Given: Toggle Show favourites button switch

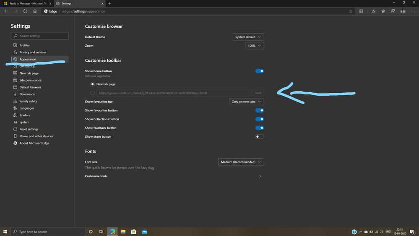Looking at the screenshot, I should pyautogui.click(x=260, y=110).
